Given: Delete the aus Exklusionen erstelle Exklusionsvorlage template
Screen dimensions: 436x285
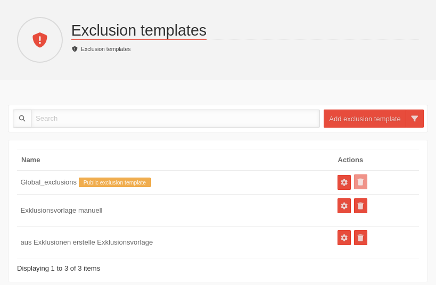Looking at the screenshot, I should (360, 238).
